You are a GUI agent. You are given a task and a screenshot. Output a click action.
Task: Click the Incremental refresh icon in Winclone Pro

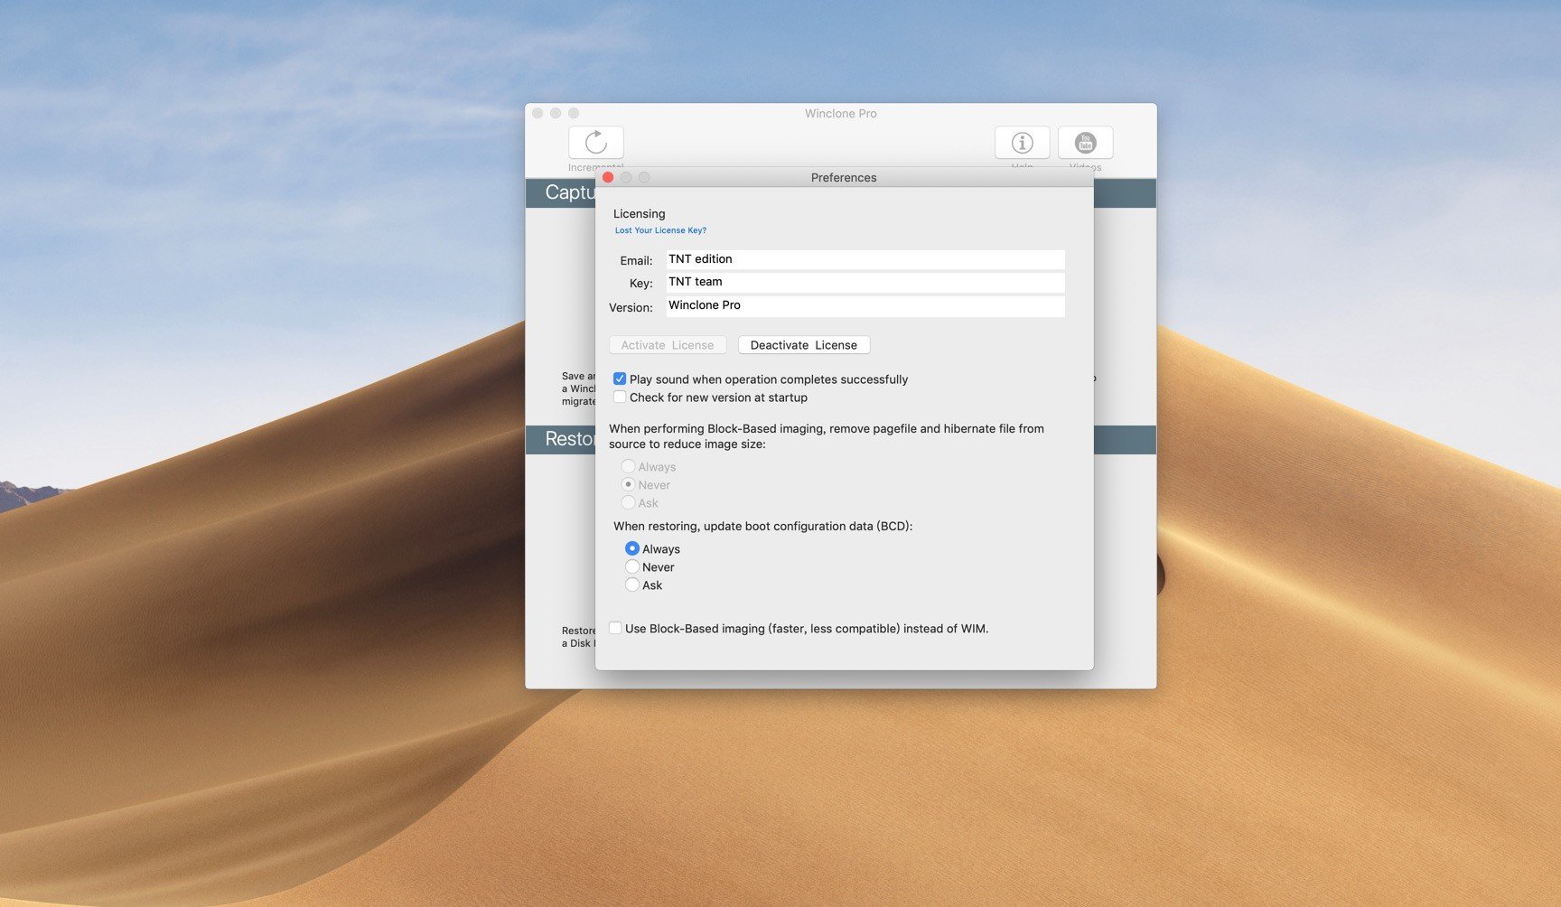point(596,143)
